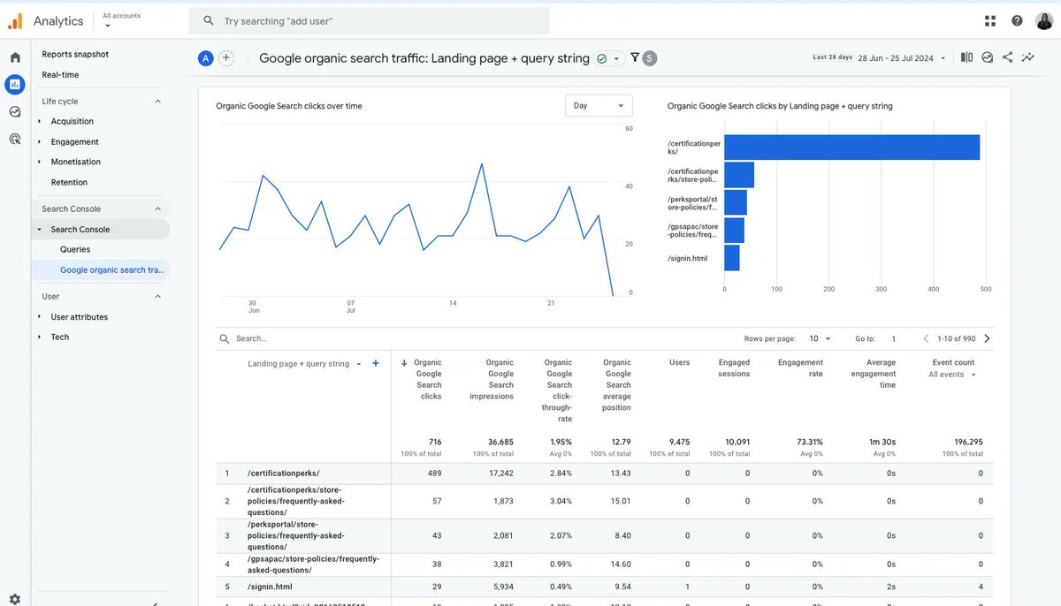Viewport: 1061px width, 606px height.
Task: Open the customize report icon
Action: 987,57
